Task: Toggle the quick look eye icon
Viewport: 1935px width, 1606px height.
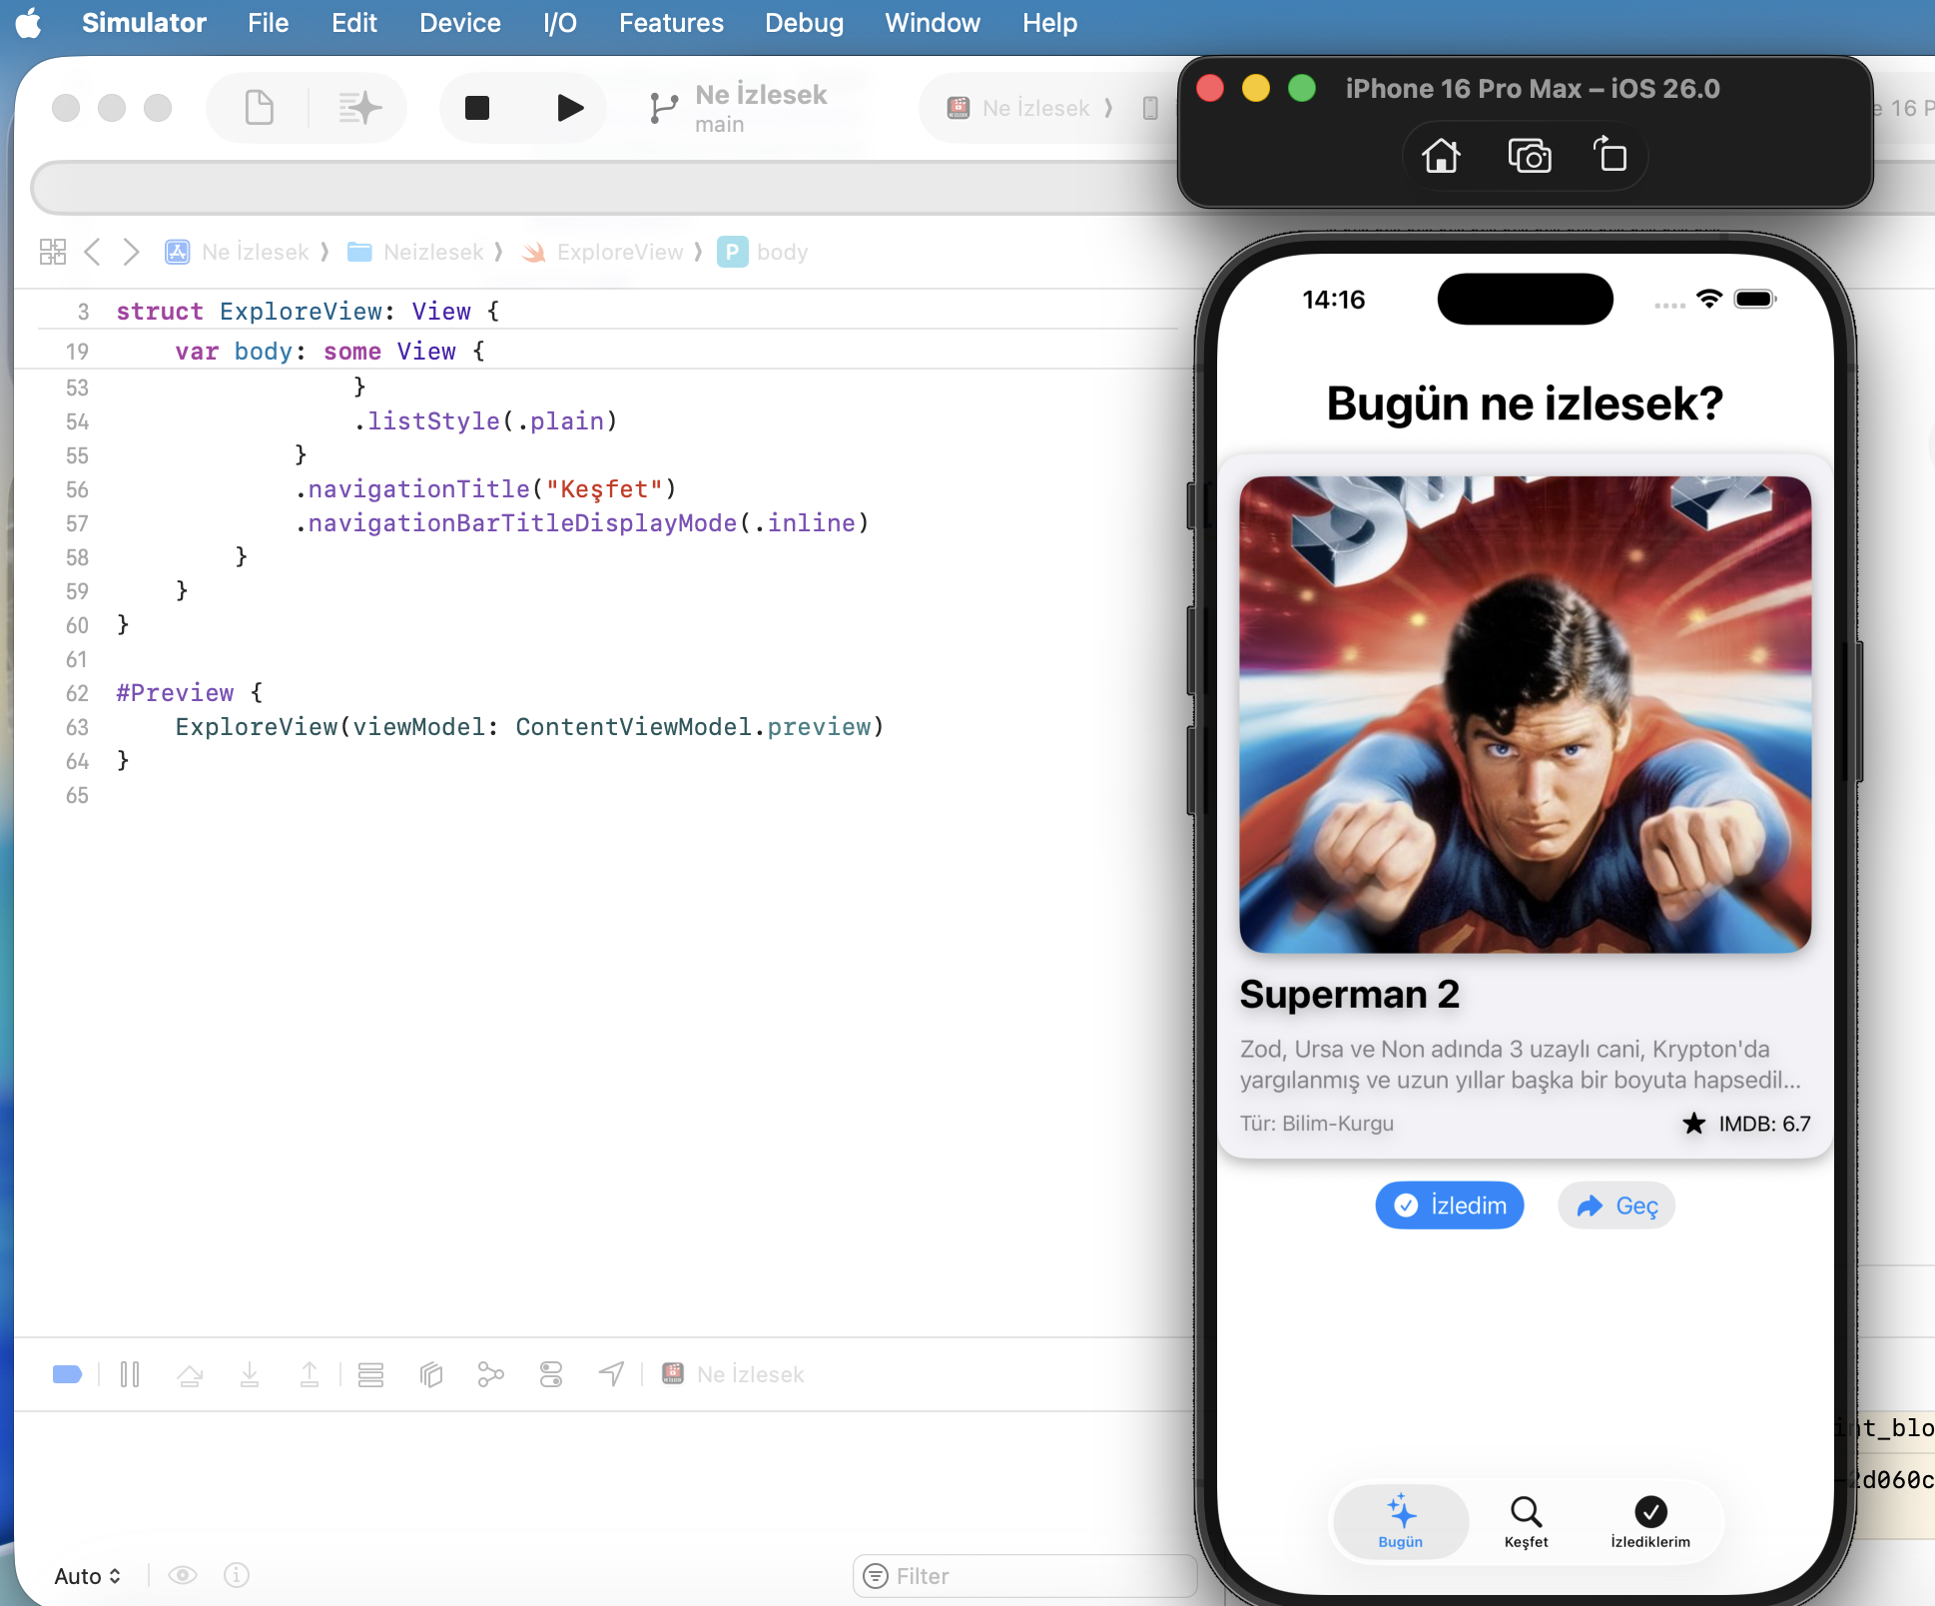Action: [x=182, y=1575]
